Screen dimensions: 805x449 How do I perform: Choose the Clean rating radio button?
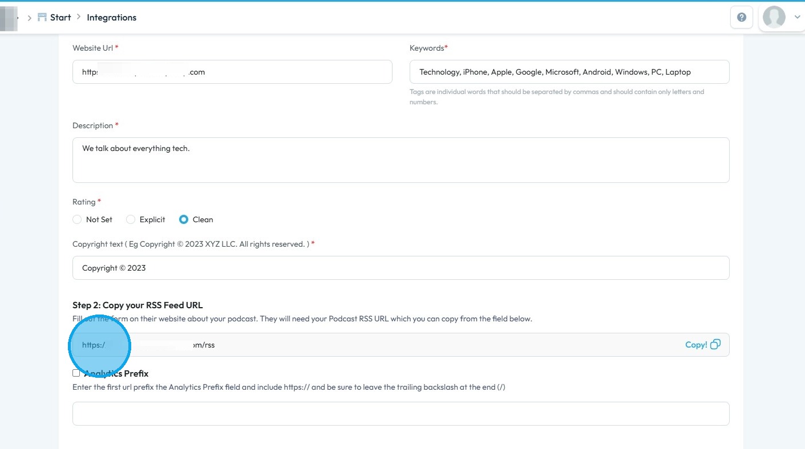(x=184, y=219)
